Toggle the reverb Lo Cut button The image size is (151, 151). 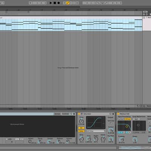(x=121, y=119)
